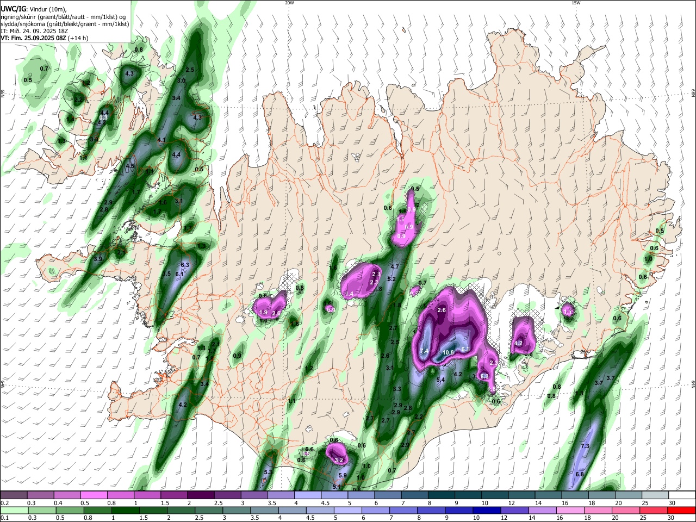The height and width of the screenshot is (522, 696).
Task: Click the '4.1' value on the map
Action: 161,140
